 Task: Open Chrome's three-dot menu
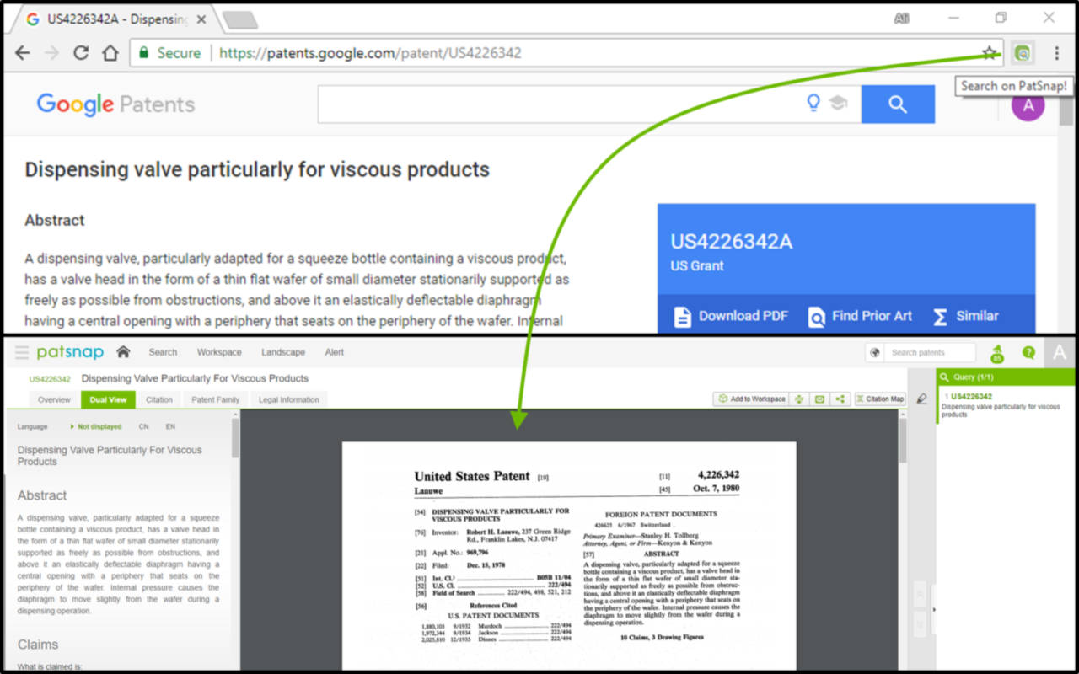click(1056, 53)
